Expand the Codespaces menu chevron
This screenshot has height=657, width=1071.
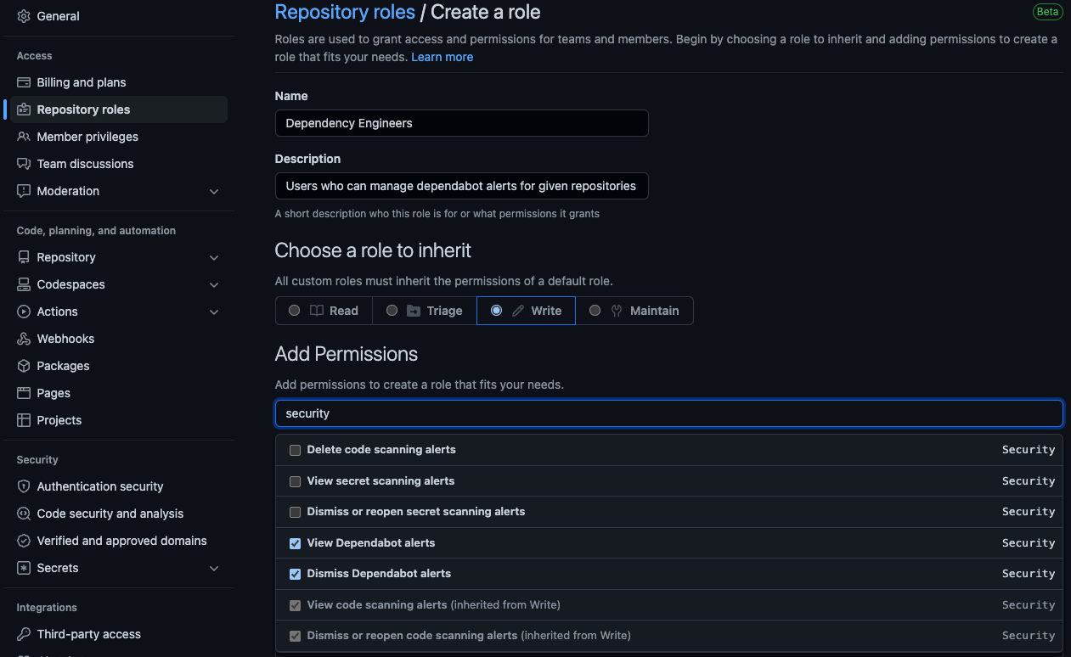214,284
